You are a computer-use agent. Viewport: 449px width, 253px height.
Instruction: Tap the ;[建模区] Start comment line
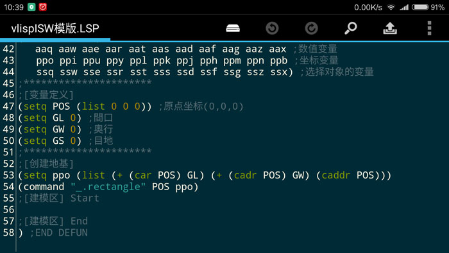[x=59, y=198]
